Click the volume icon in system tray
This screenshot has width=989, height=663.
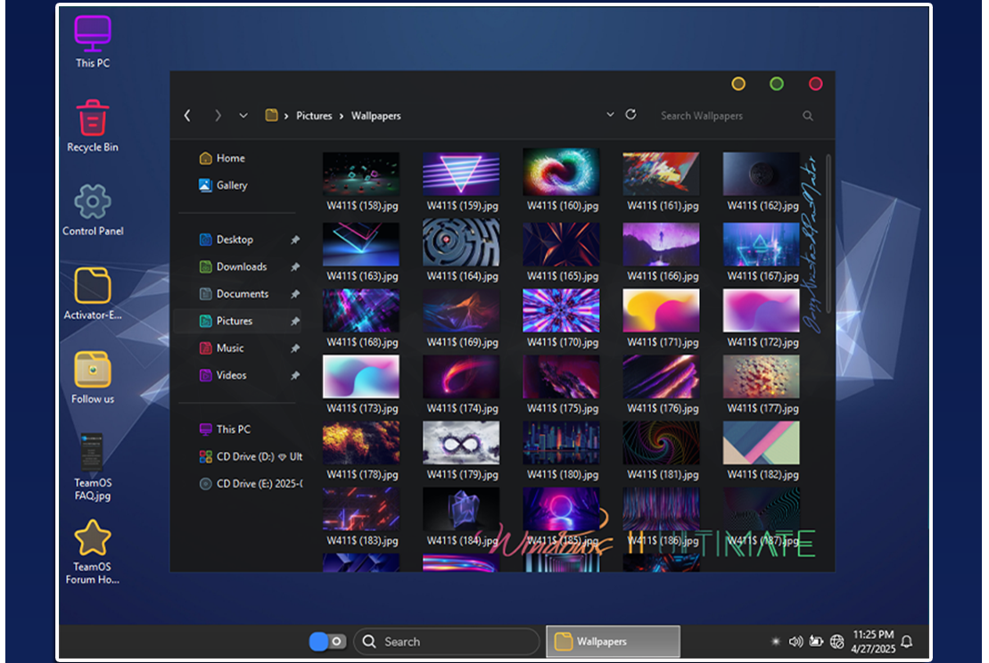tap(795, 641)
